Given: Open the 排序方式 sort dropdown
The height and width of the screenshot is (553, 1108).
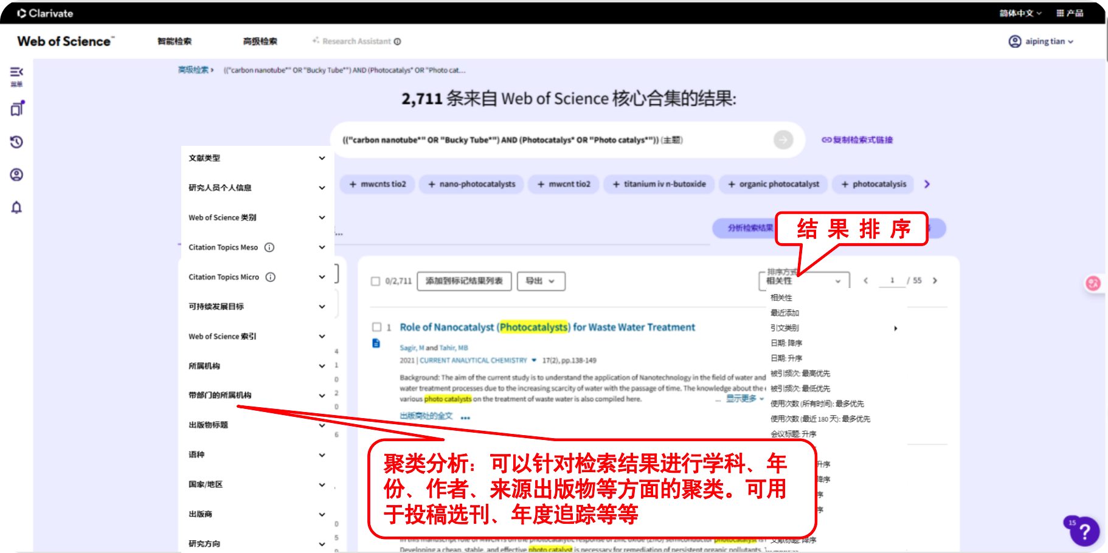Looking at the screenshot, I should pos(804,280).
